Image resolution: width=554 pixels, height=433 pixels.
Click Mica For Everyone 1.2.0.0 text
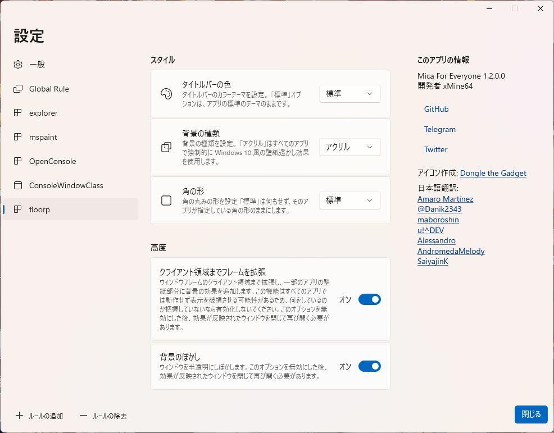[461, 76]
